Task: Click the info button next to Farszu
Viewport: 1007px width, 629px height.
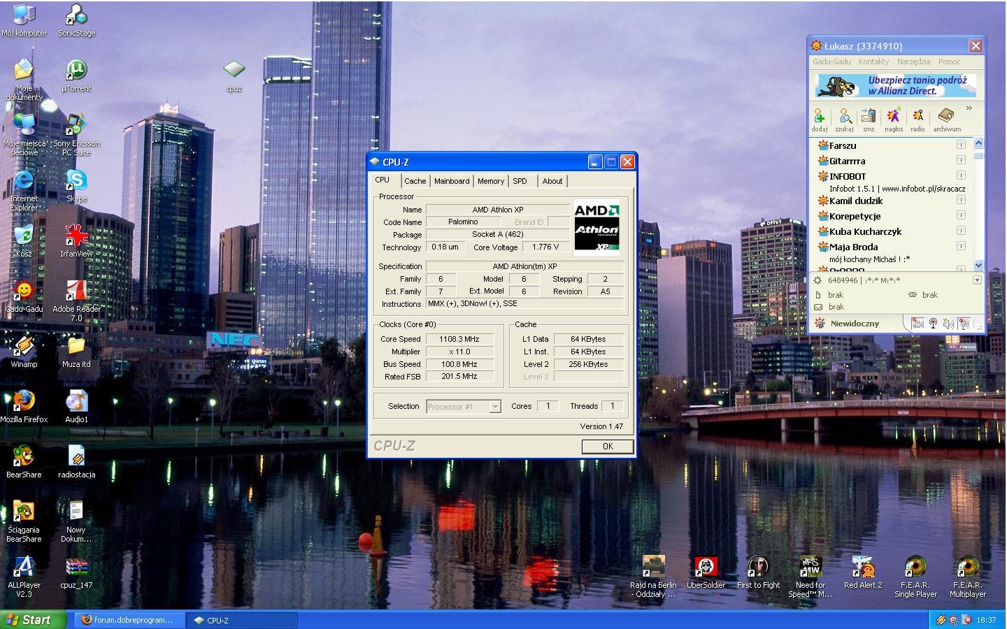Action: [961, 145]
